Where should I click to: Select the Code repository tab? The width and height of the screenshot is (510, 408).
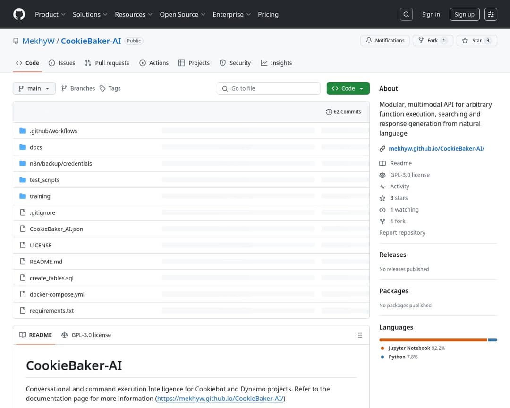[x=28, y=63]
